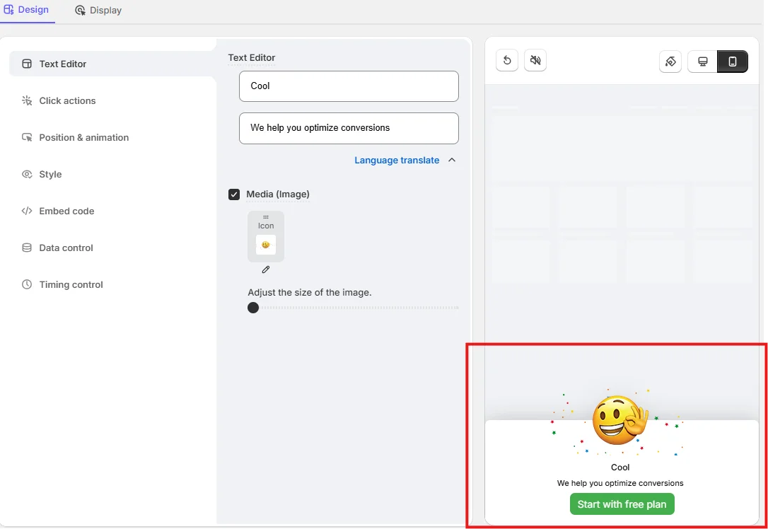This screenshot has height=529, width=768.
Task: Click the emoji image in preview popup
Action: [x=620, y=420]
